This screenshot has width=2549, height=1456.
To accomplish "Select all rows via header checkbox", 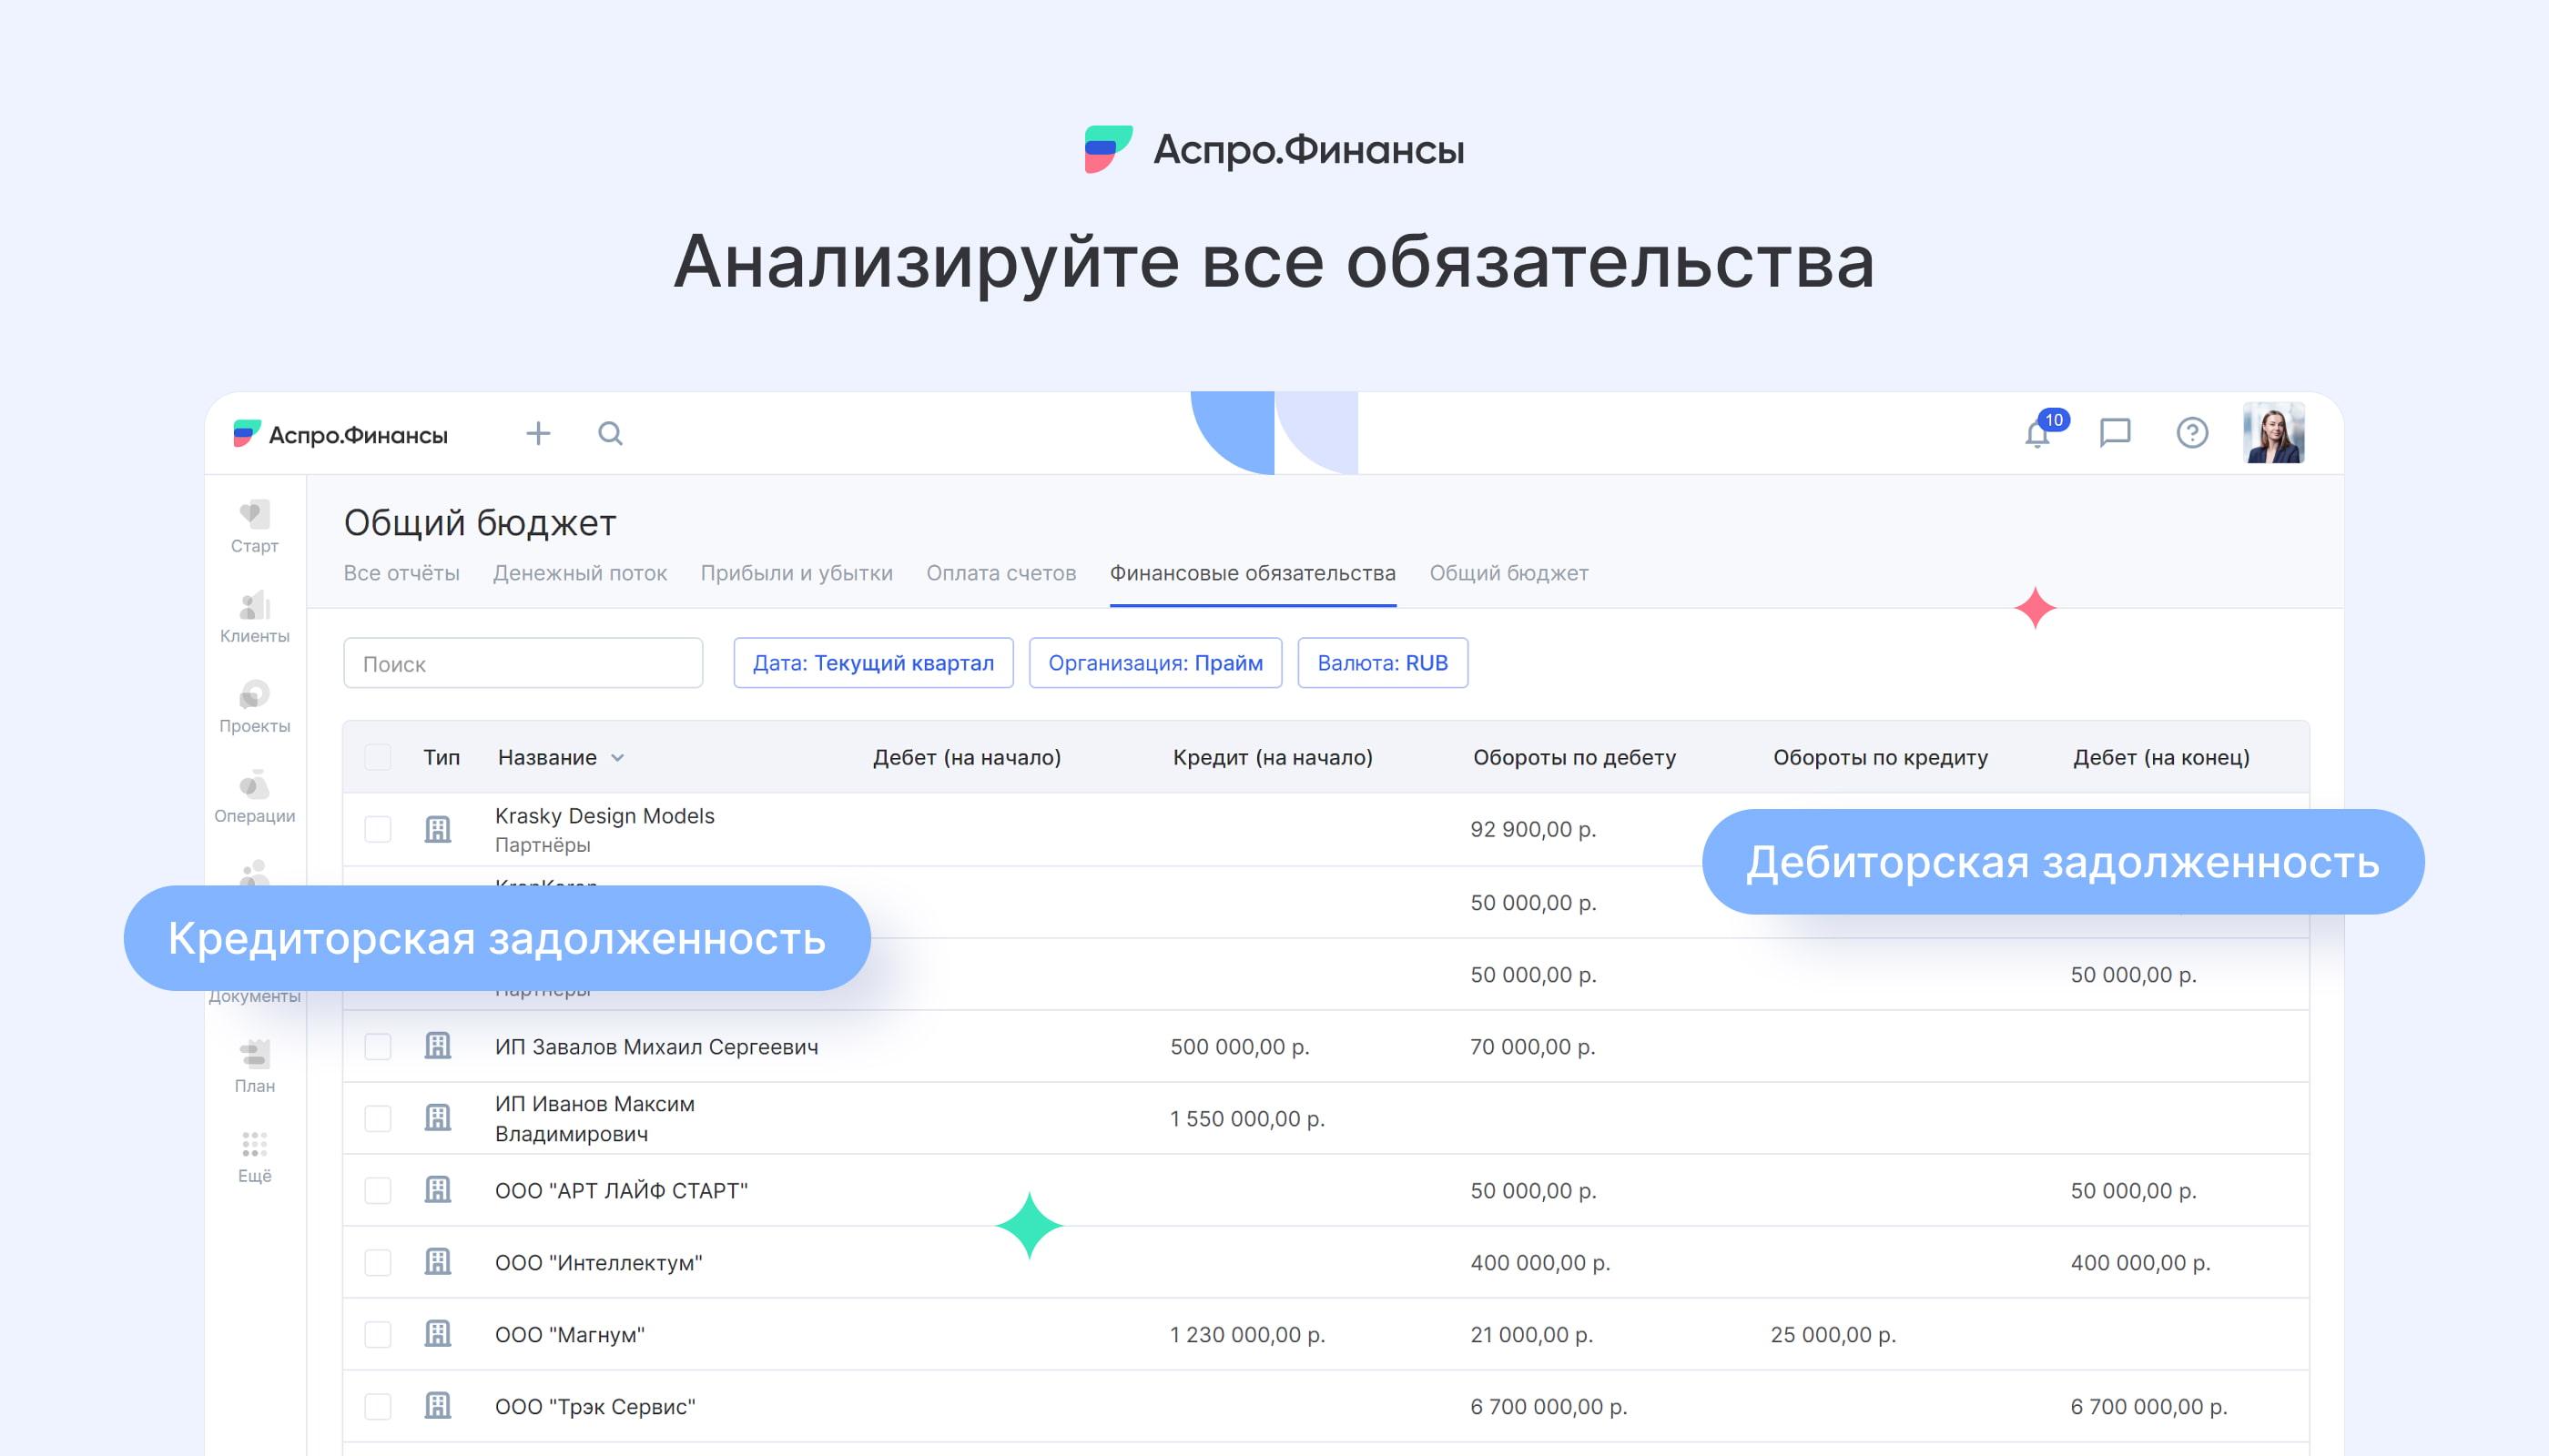I will pos(378,757).
